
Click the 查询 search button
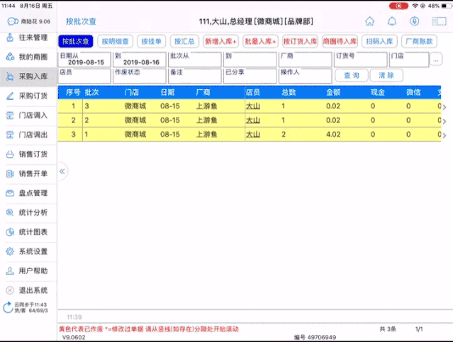(352, 76)
